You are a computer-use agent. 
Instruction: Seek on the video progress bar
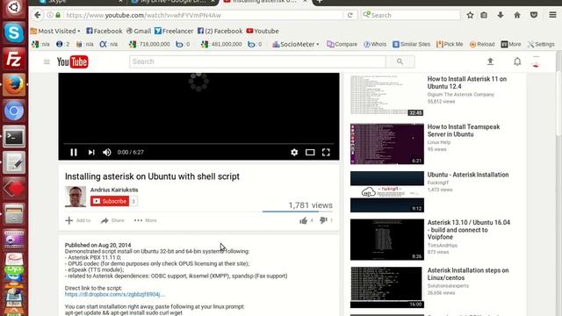(198, 144)
